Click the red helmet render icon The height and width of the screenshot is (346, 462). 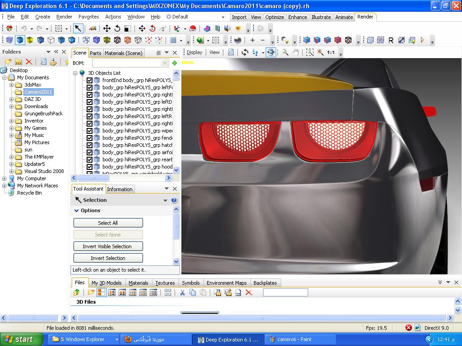[192, 28]
